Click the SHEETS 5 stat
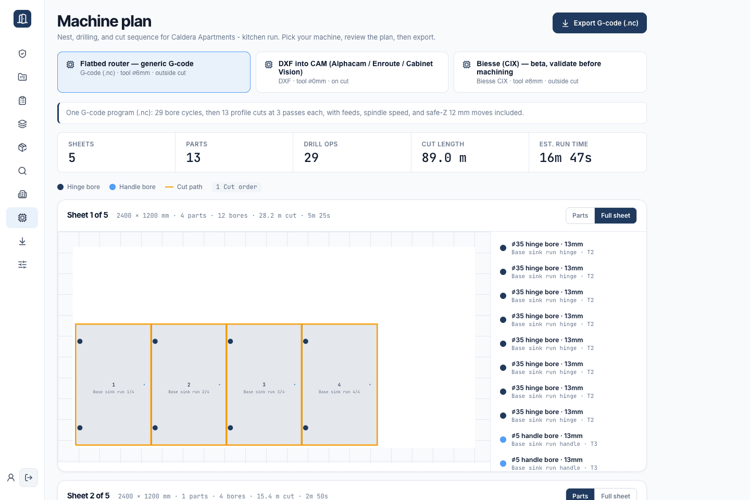This screenshot has width=750, height=500. (x=116, y=152)
